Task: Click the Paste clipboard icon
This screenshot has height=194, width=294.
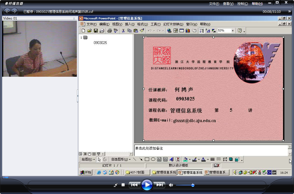Action: coord(136,31)
